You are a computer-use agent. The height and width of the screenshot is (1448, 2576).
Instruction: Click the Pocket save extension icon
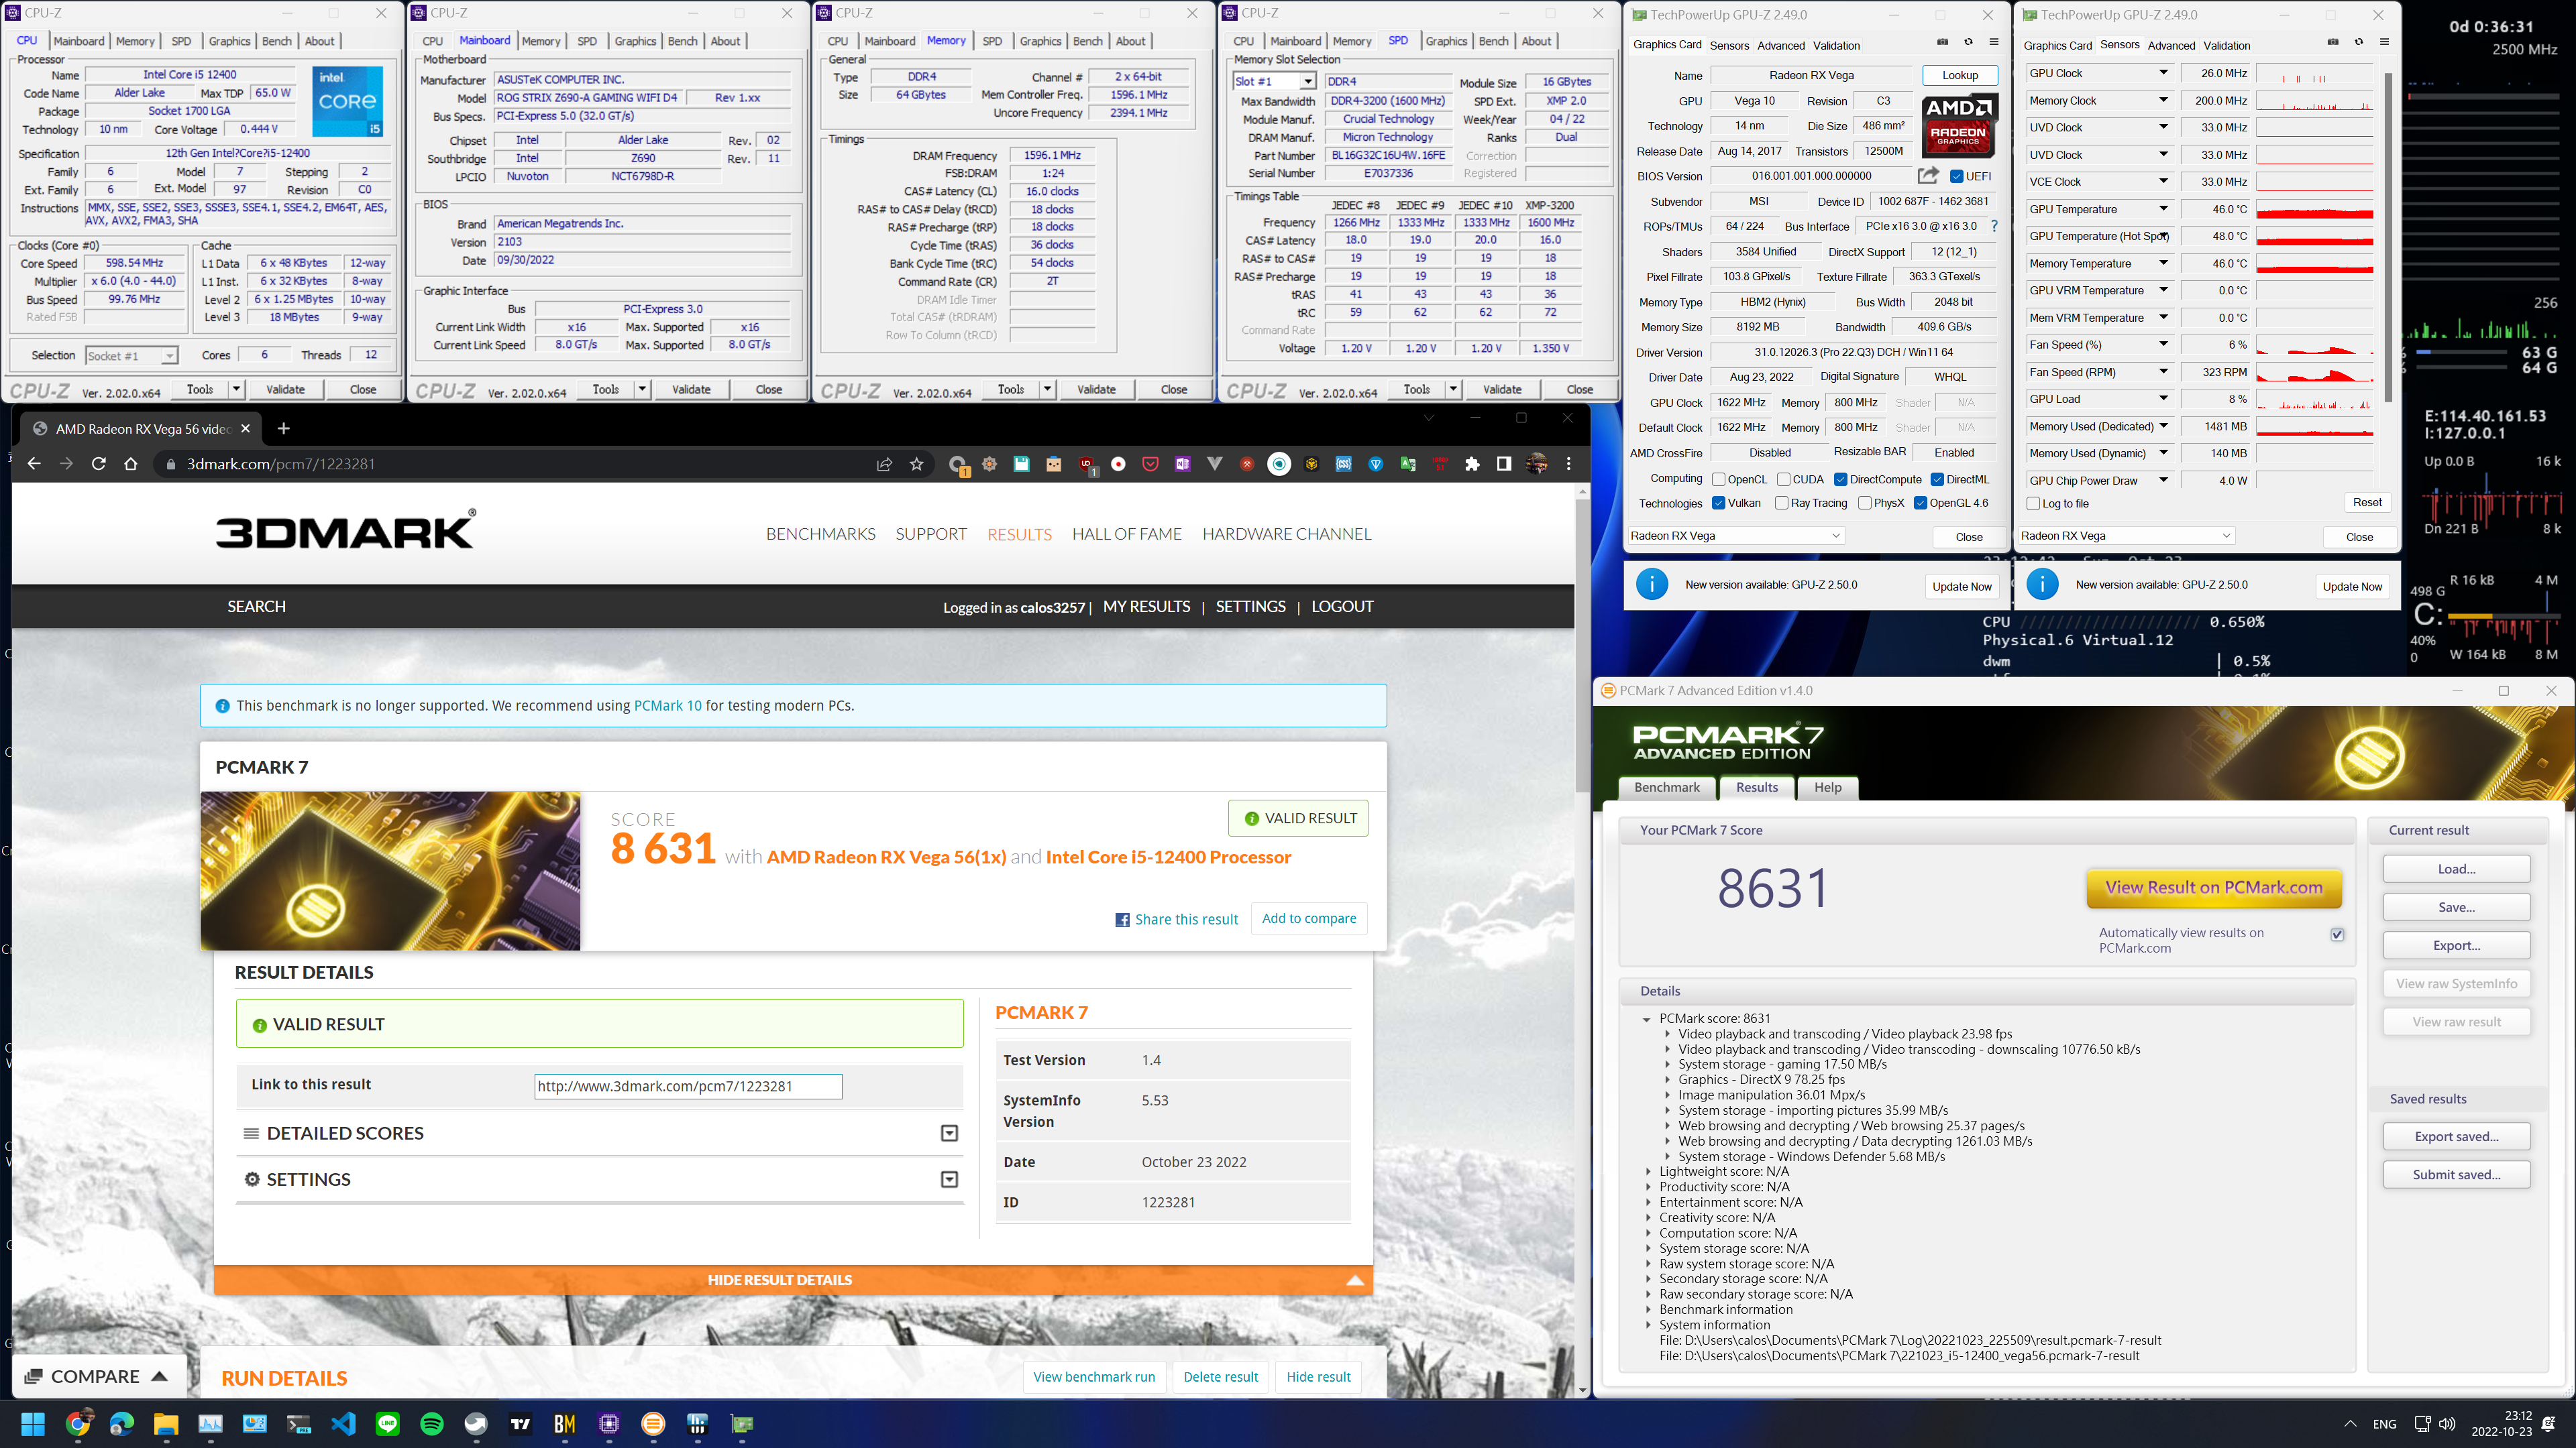click(x=1150, y=464)
